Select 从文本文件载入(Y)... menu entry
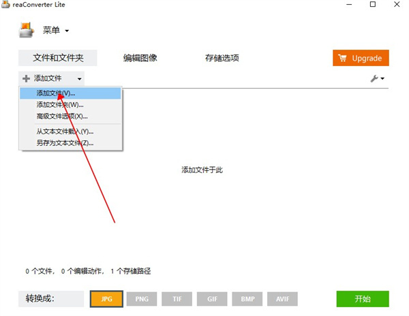 pos(65,131)
